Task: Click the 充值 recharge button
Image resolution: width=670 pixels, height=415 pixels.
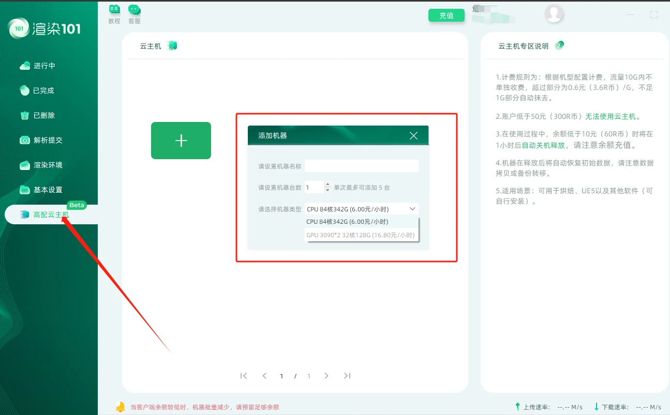Action: (x=446, y=16)
